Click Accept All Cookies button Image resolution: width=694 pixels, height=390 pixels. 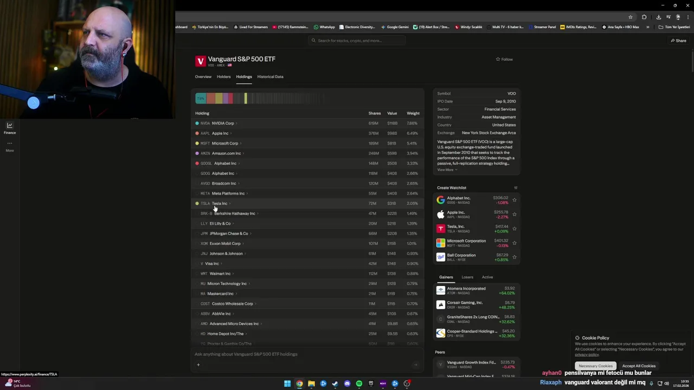point(639,366)
